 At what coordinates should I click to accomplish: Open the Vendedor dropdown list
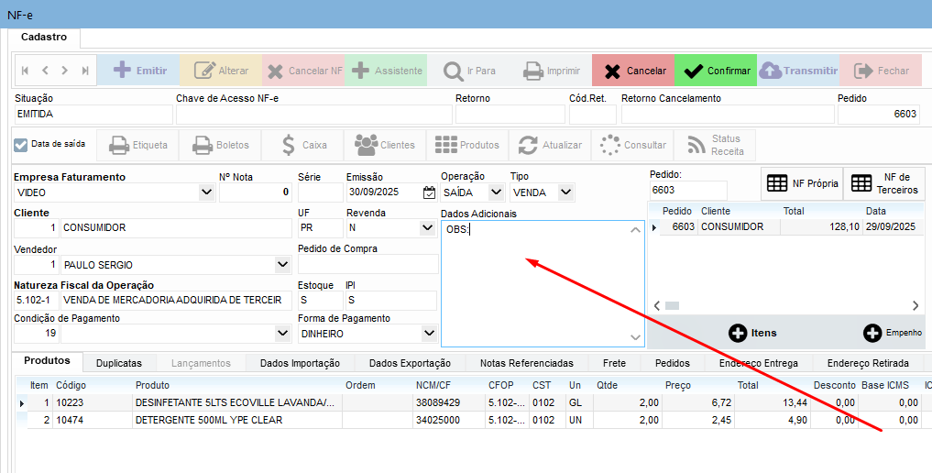click(281, 264)
